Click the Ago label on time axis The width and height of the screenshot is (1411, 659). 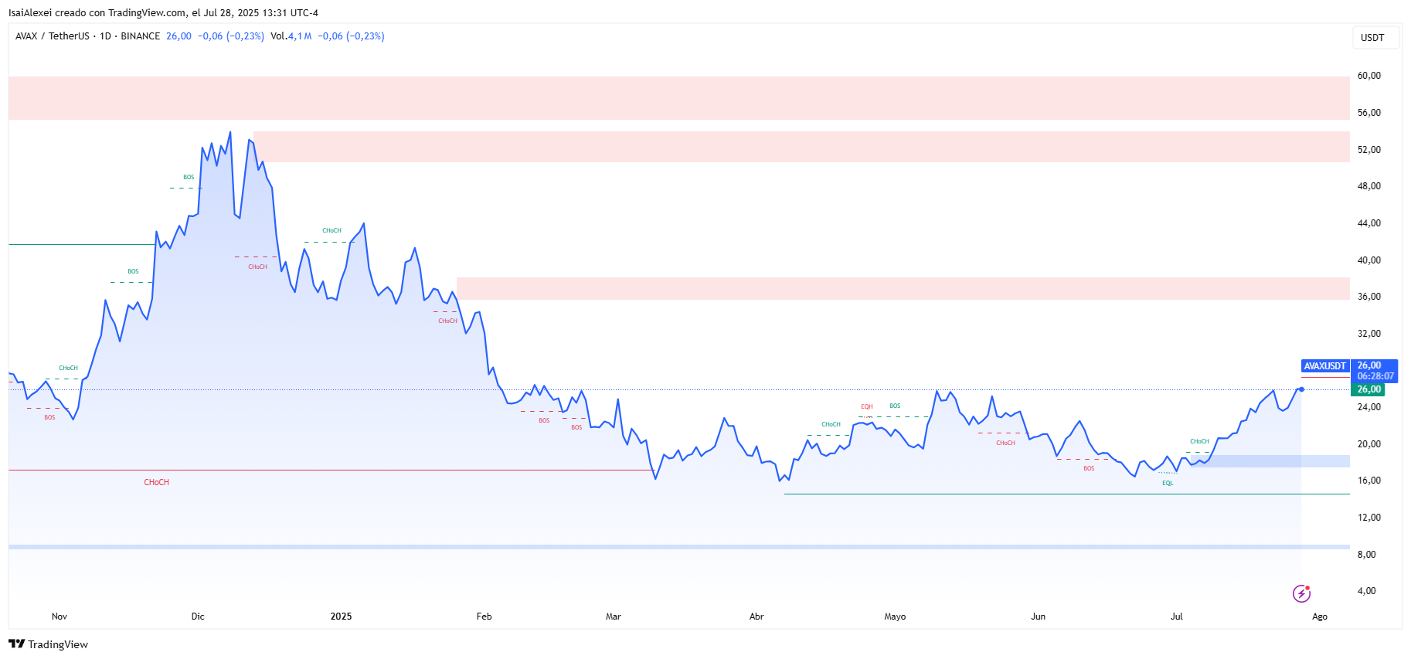(1320, 617)
